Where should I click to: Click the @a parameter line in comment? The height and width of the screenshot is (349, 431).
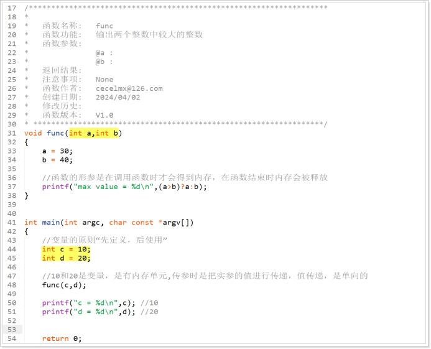point(104,53)
